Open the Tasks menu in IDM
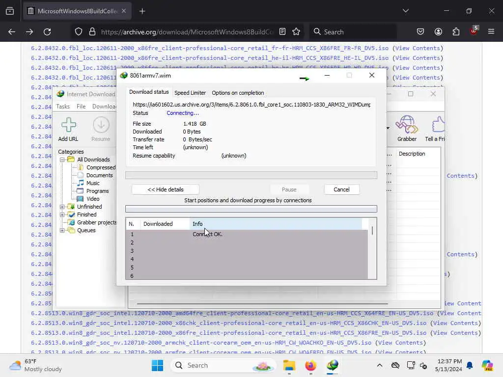503x377 pixels. click(63, 107)
